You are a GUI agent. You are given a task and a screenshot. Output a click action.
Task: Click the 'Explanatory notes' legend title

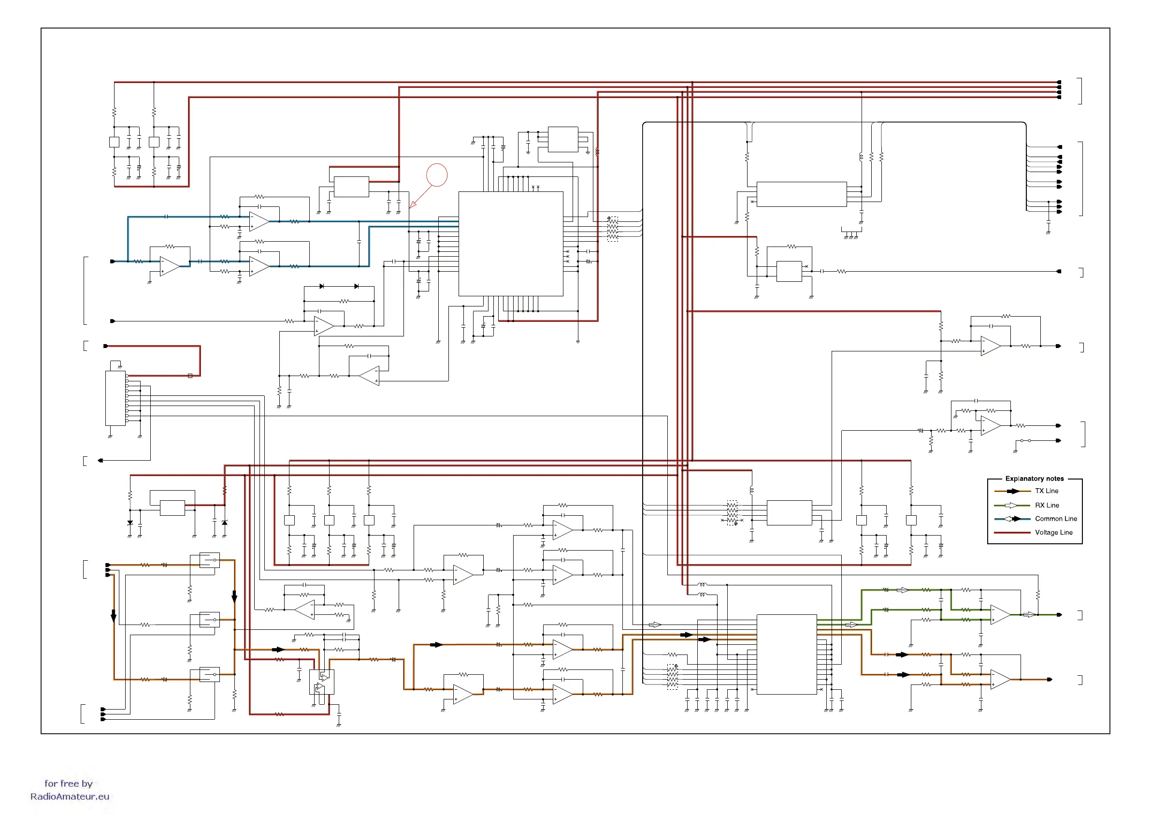[x=1034, y=479]
